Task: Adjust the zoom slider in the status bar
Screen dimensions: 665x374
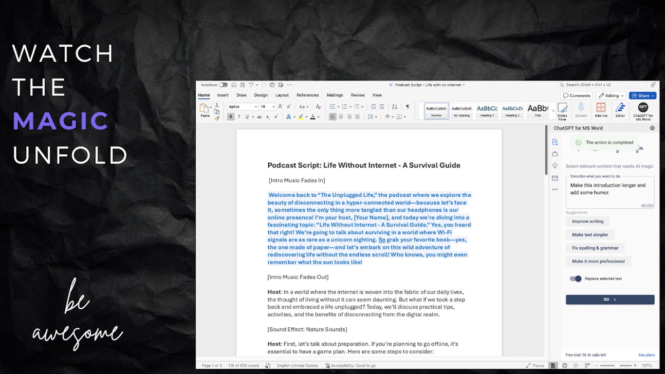Action: click(x=617, y=365)
